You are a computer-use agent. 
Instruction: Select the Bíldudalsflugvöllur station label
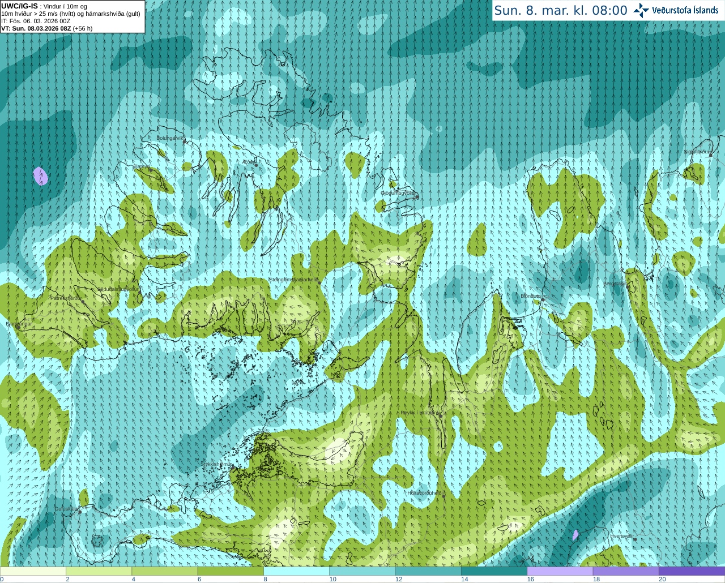[x=118, y=289]
